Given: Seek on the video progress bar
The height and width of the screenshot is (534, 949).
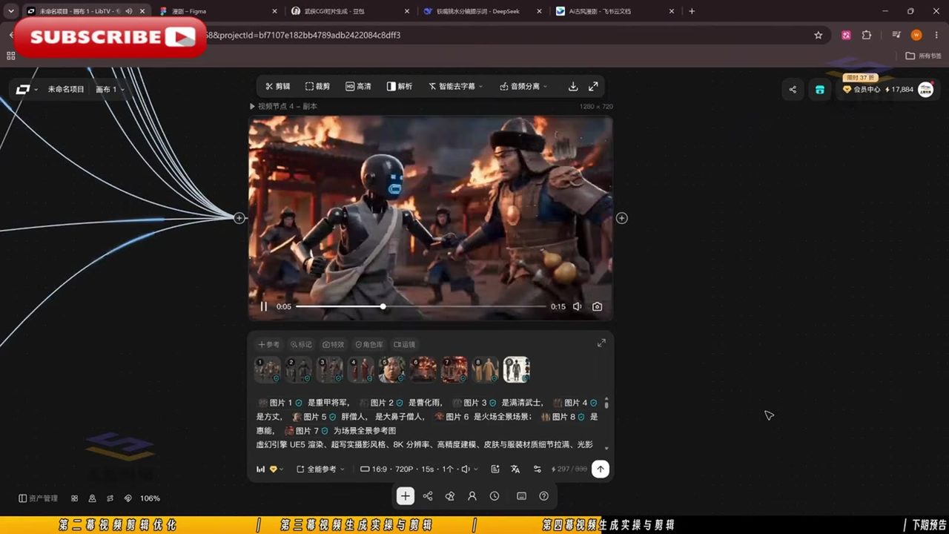Looking at the screenshot, I should [420, 306].
